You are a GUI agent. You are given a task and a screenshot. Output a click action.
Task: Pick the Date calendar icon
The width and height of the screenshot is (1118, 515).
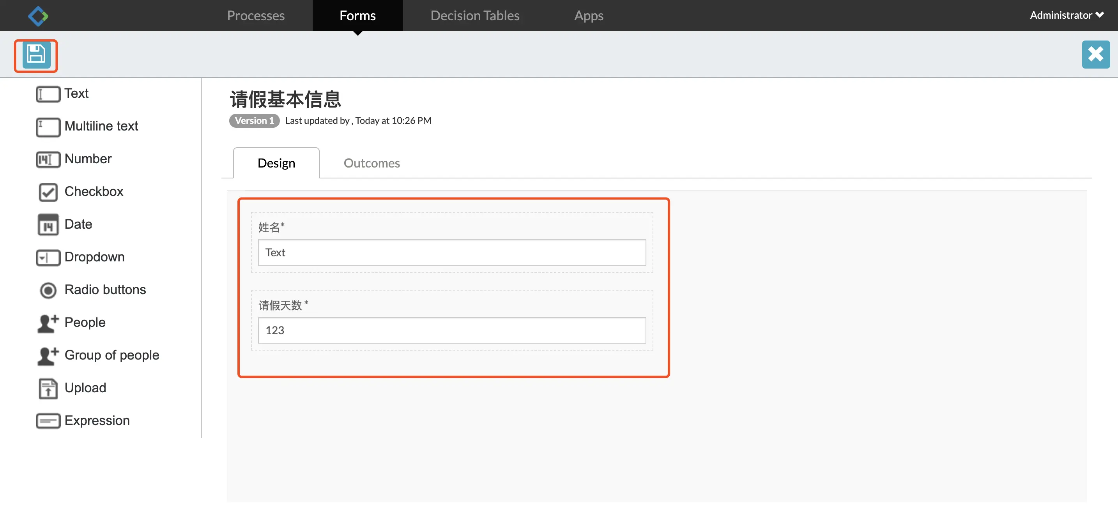(48, 225)
